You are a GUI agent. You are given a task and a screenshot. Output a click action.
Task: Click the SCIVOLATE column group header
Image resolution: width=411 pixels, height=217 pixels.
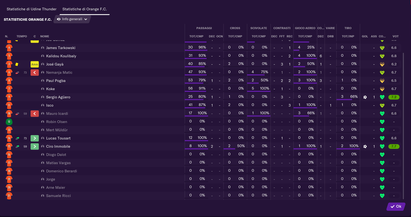(258, 28)
